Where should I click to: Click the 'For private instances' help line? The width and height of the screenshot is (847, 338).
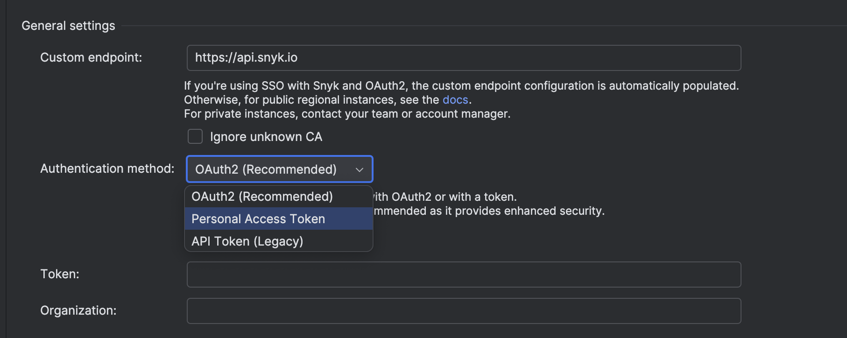(347, 114)
